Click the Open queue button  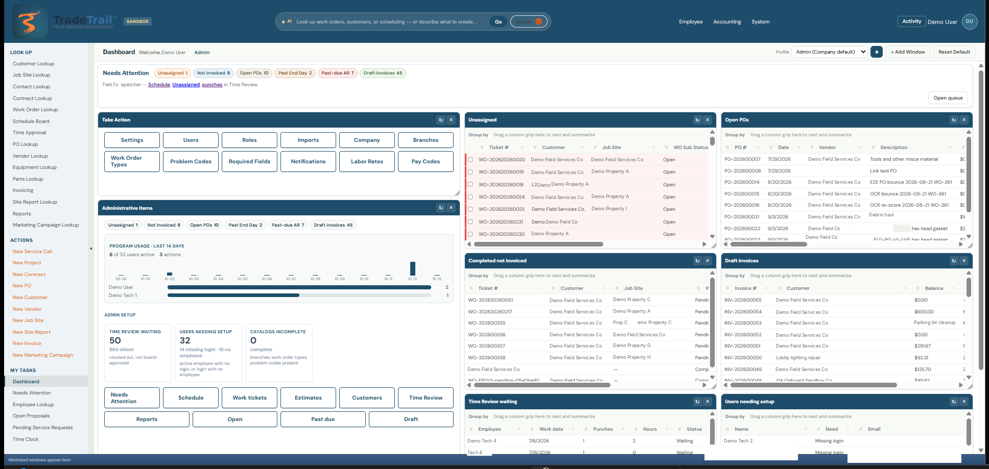(x=948, y=98)
